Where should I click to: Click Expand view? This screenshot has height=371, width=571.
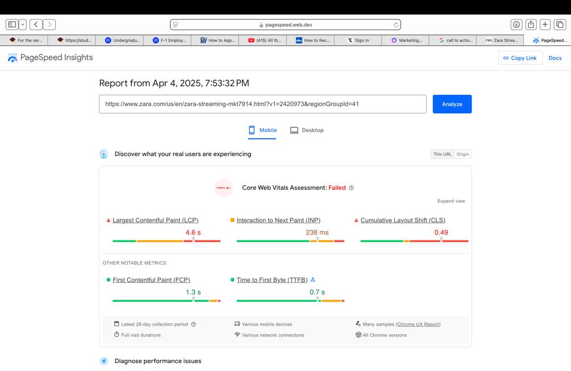[451, 201]
